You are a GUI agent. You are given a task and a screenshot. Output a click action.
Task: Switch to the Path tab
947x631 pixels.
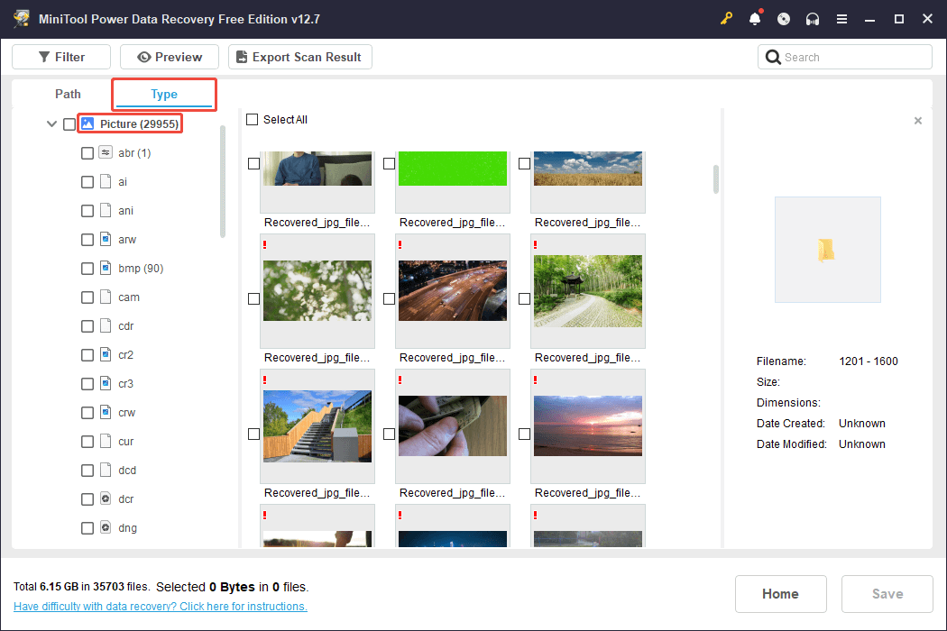68,94
